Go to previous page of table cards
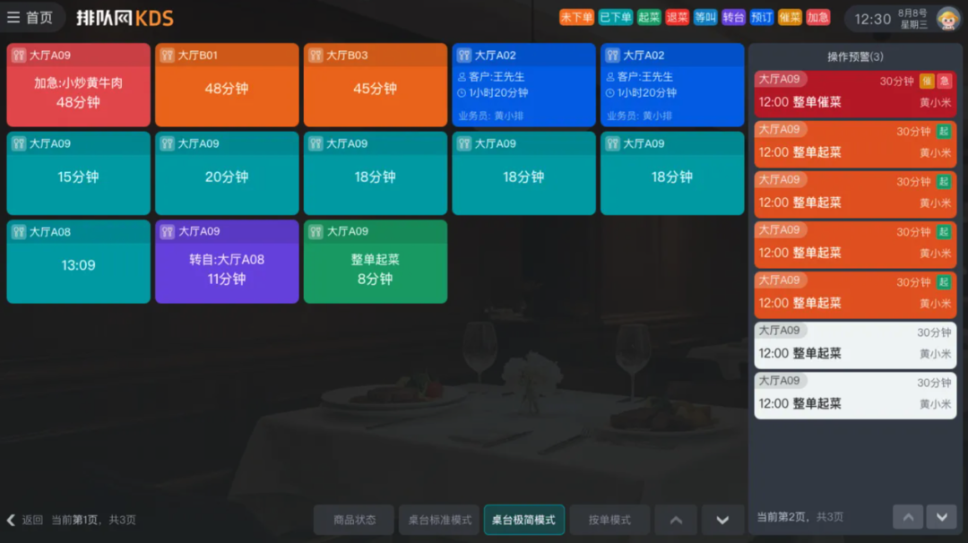This screenshot has width=968, height=543. click(x=676, y=521)
